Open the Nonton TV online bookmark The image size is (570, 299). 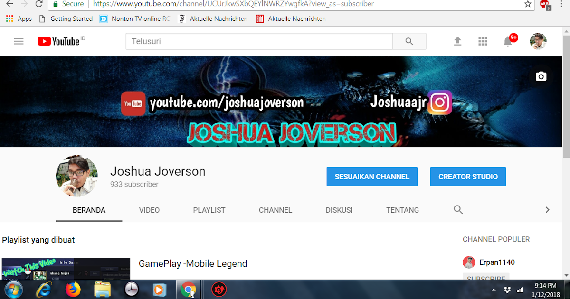click(x=135, y=19)
